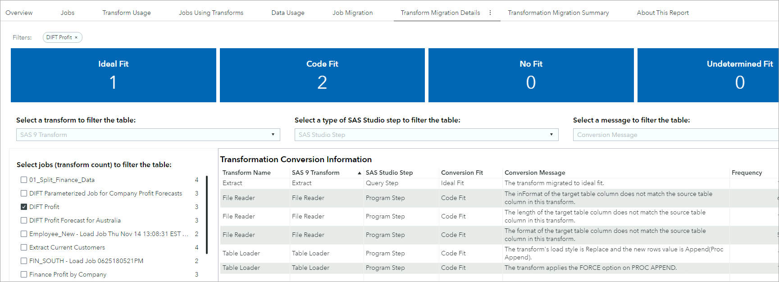Image resolution: width=779 pixels, height=282 pixels.
Task: Click the SAS 9 Transform sort arrow
Action: (x=359, y=173)
